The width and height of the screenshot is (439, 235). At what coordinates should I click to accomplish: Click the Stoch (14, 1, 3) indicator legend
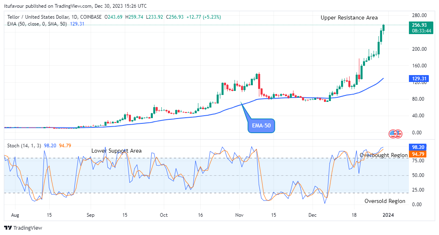point(24,146)
